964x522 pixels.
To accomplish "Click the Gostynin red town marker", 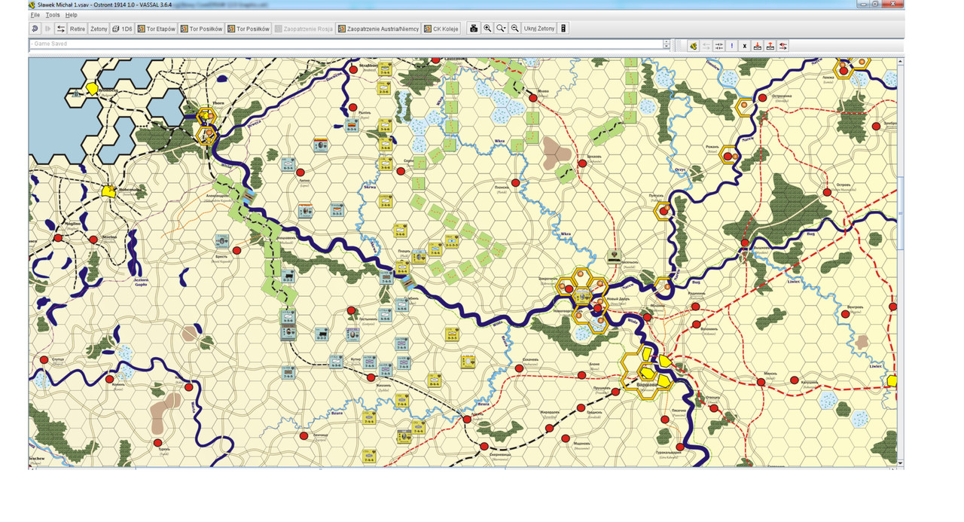I will [x=351, y=310].
